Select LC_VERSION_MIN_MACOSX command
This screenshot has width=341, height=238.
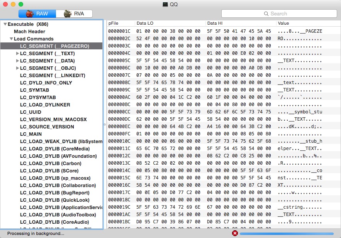pos(53,120)
